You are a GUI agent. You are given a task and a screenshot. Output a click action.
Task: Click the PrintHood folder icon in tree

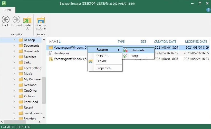point(21,102)
